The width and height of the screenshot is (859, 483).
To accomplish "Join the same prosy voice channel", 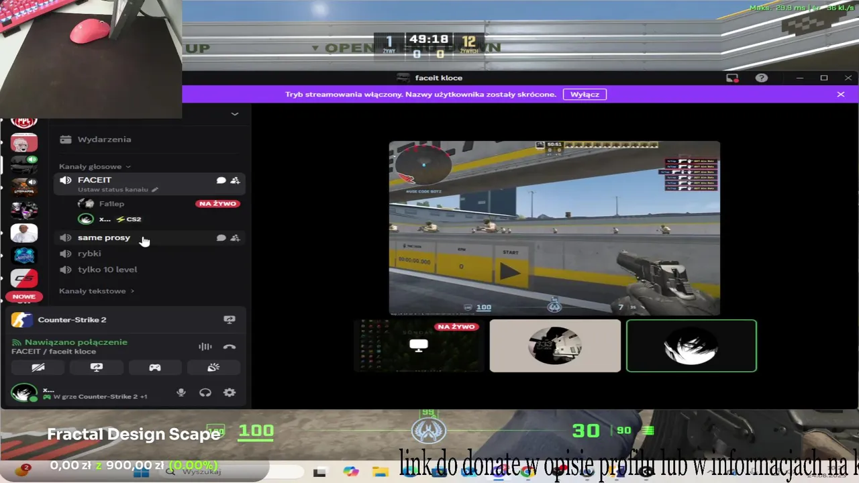I will click(149, 237).
